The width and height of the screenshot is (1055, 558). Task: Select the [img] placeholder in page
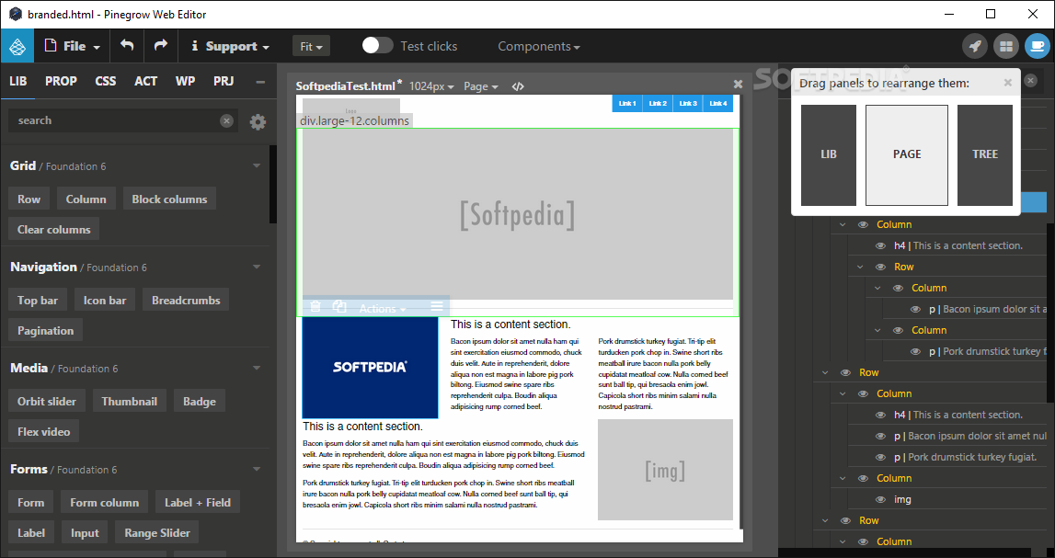point(665,470)
